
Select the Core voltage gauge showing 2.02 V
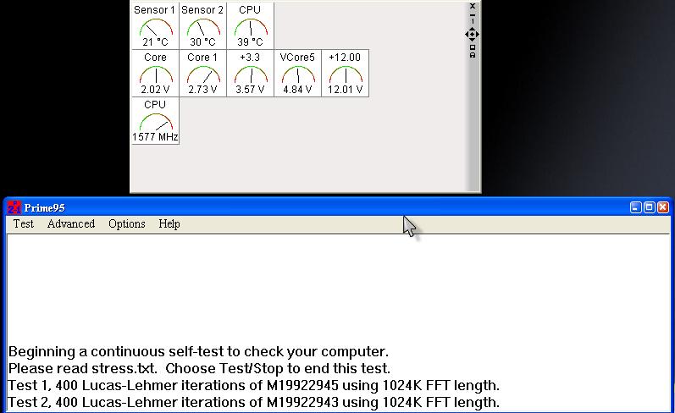[155, 73]
